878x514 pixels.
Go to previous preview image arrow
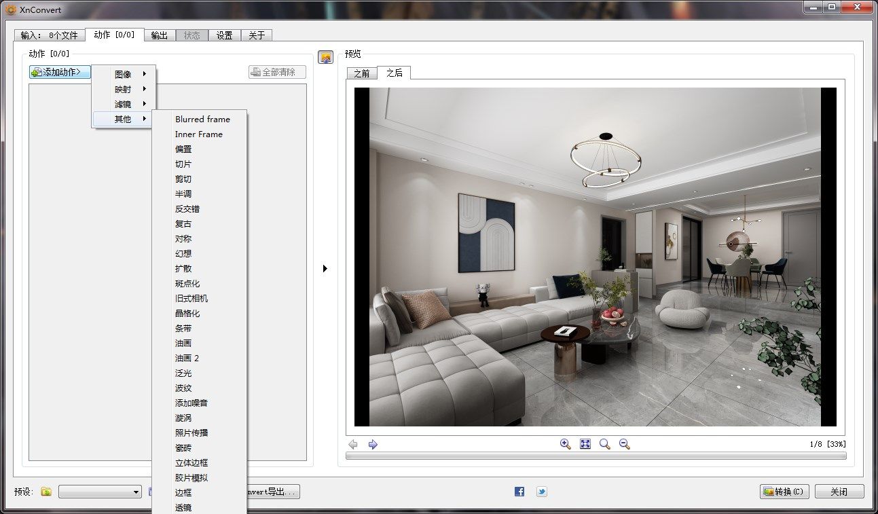[353, 444]
